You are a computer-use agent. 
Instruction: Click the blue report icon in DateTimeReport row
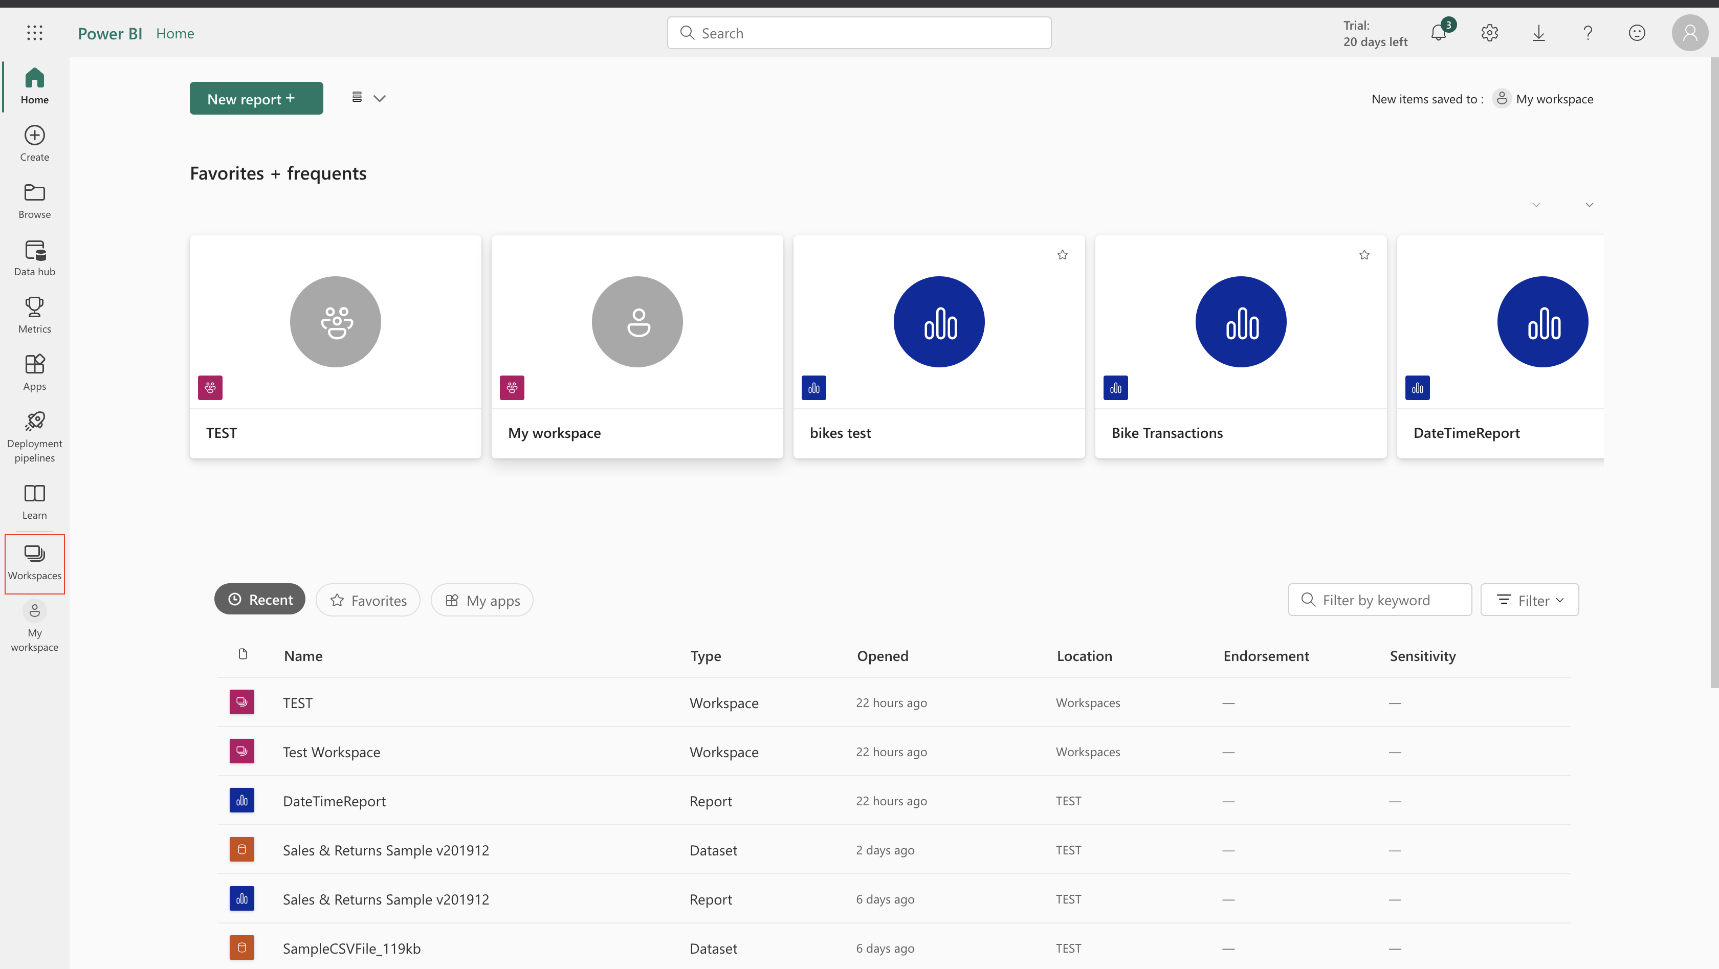241,800
